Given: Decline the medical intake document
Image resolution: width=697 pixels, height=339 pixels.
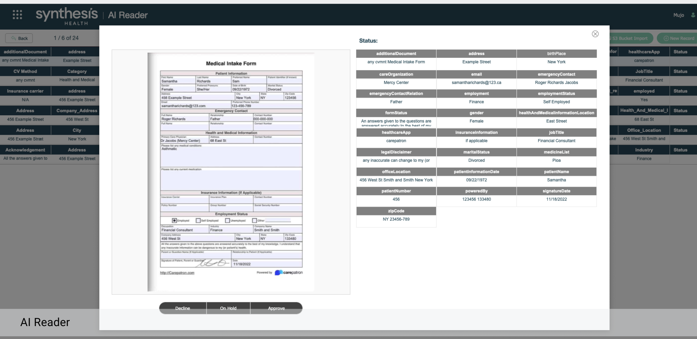Looking at the screenshot, I should 182,308.
